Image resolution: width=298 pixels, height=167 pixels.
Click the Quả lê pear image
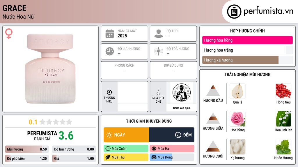click(x=237, y=91)
